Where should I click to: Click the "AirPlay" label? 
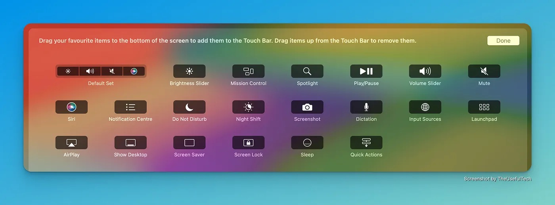pyautogui.click(x=71, y=155)
